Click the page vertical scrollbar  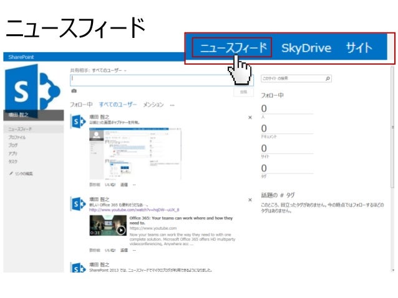392,127
